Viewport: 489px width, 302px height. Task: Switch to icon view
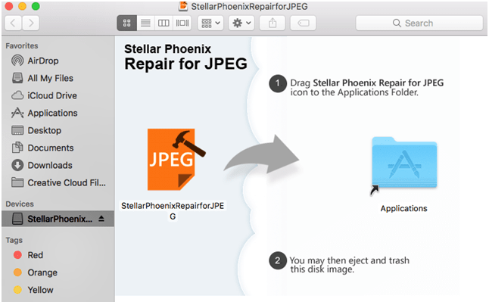tap(126, 23)
